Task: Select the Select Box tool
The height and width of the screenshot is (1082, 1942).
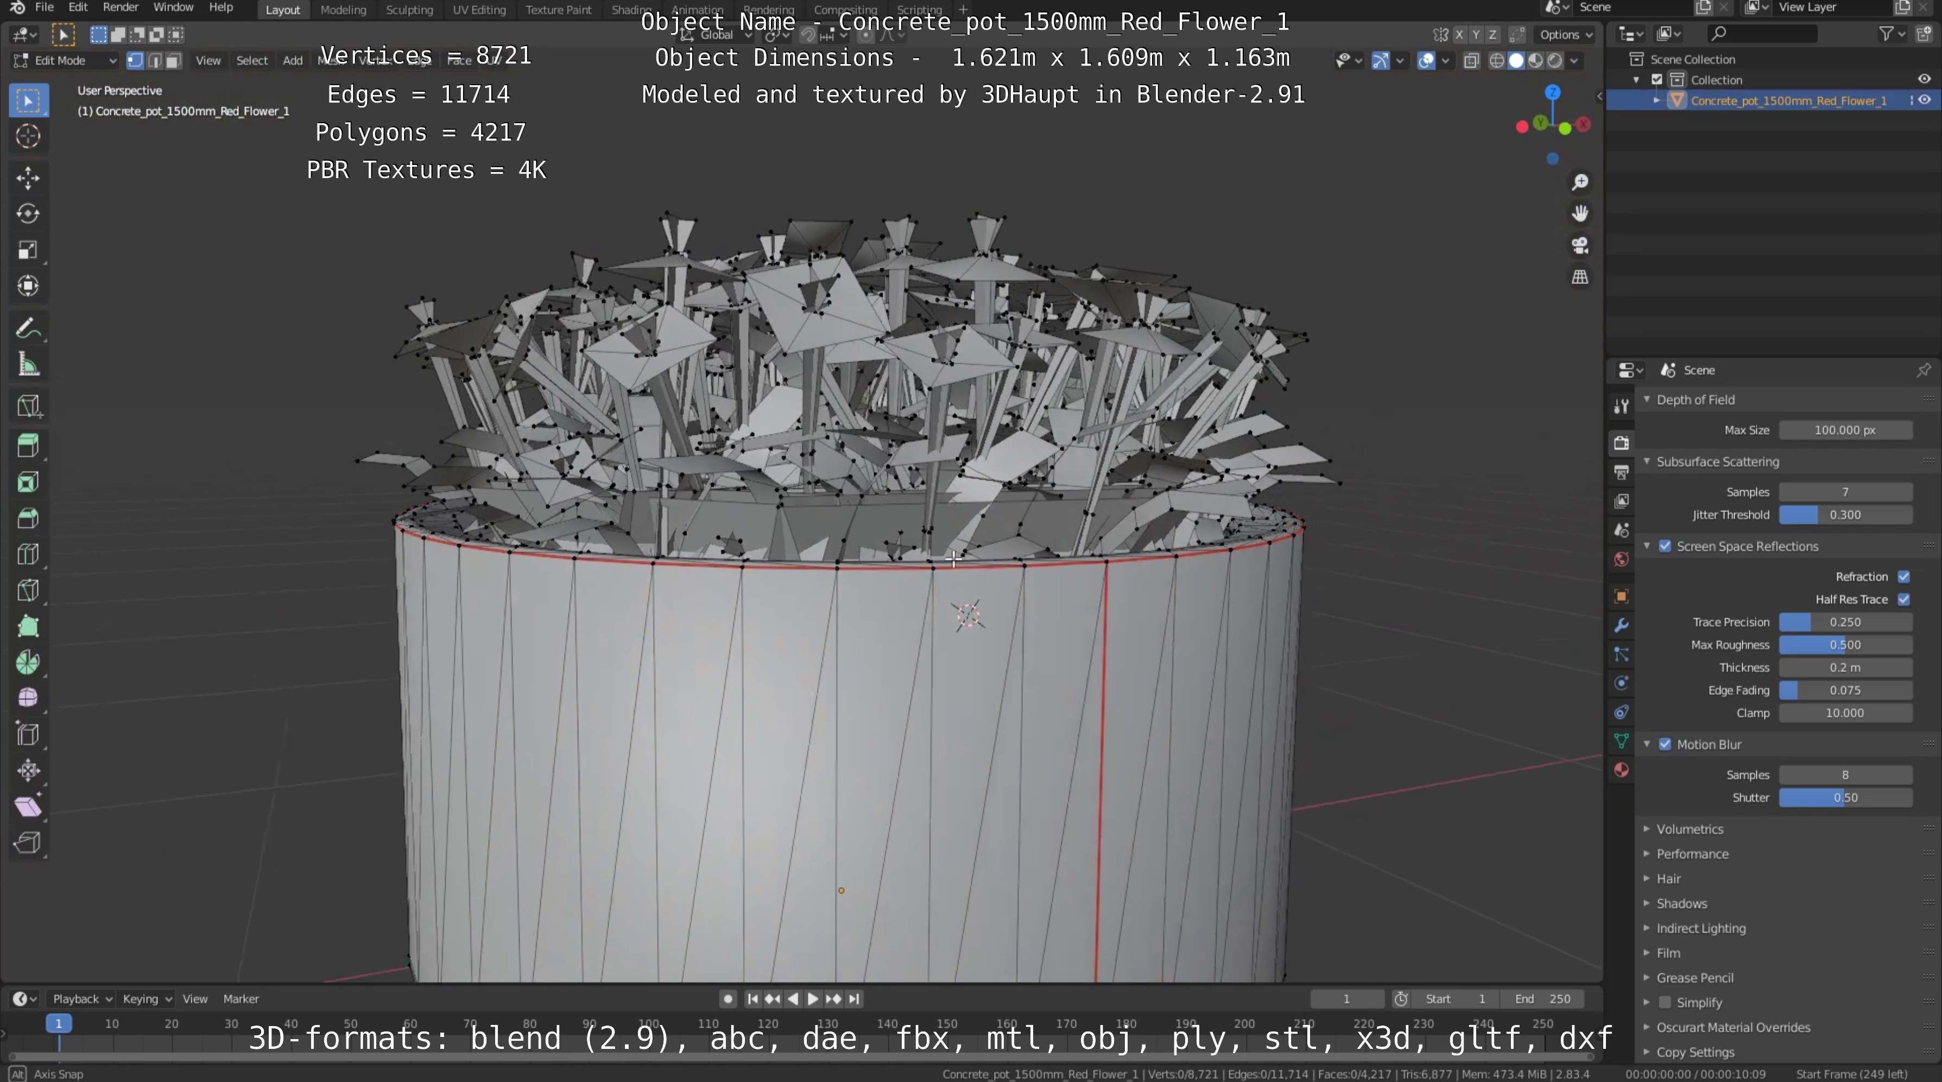Action: 29,100
